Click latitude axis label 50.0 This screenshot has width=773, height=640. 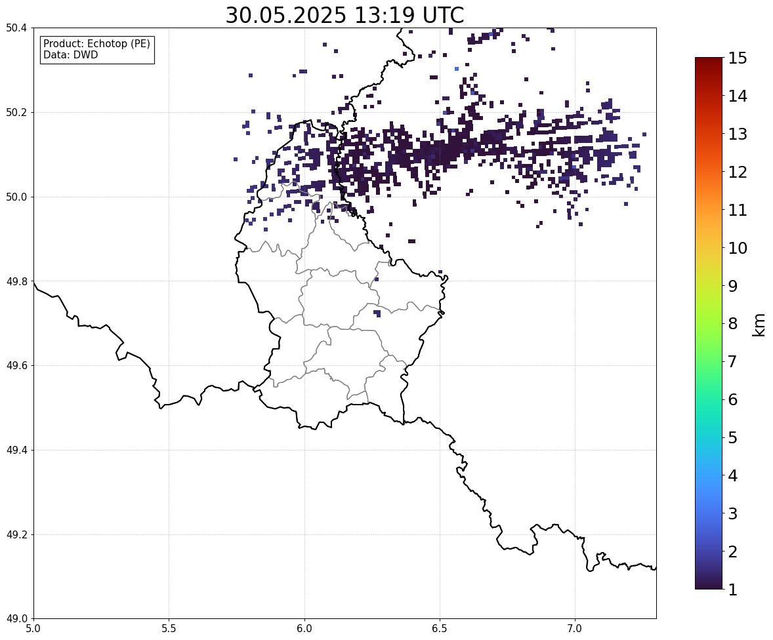(x=16, y=197)
